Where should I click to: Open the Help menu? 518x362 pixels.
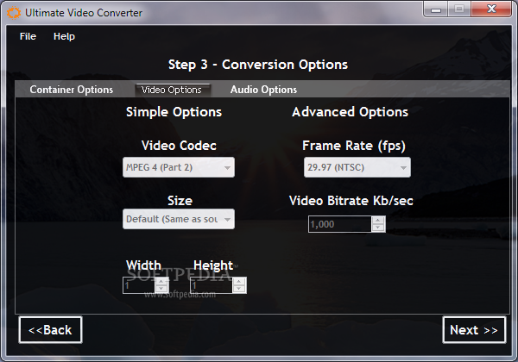pyautogui.click(x=64, y=36)
